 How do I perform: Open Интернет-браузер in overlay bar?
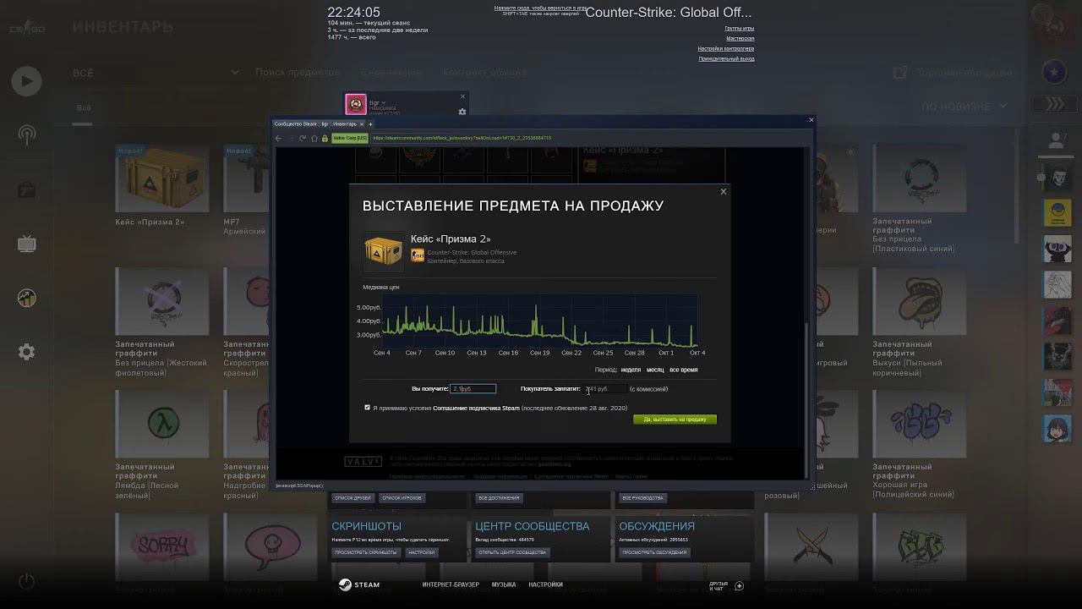point(451,584)
